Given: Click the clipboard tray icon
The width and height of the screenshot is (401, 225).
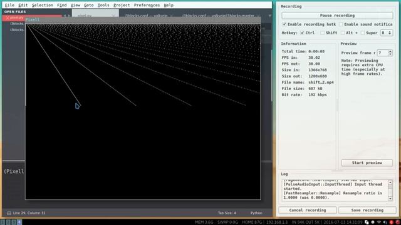Looking at the screenshot, I should 367,222.
